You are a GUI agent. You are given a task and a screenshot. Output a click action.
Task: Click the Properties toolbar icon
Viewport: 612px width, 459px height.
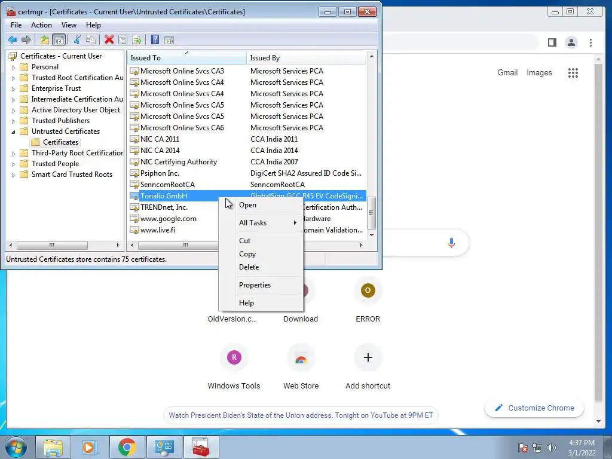pos(123,40)
